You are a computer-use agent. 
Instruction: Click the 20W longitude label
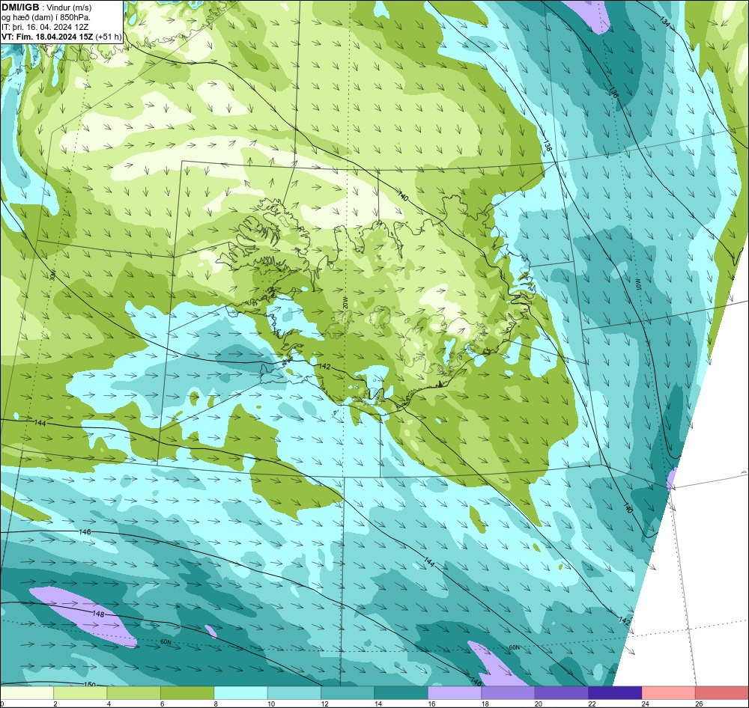[x=345, y=302]
